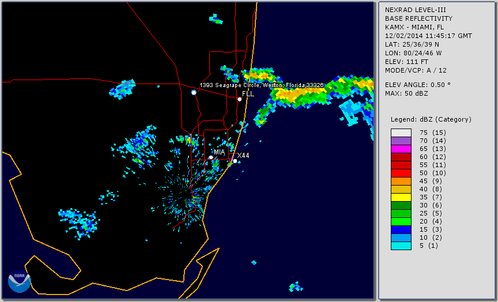
Task: Click the 75 (15) legend label
Action: coord(432,133)
